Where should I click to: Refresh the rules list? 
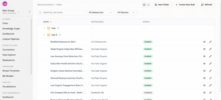click(x=207, y=5)
